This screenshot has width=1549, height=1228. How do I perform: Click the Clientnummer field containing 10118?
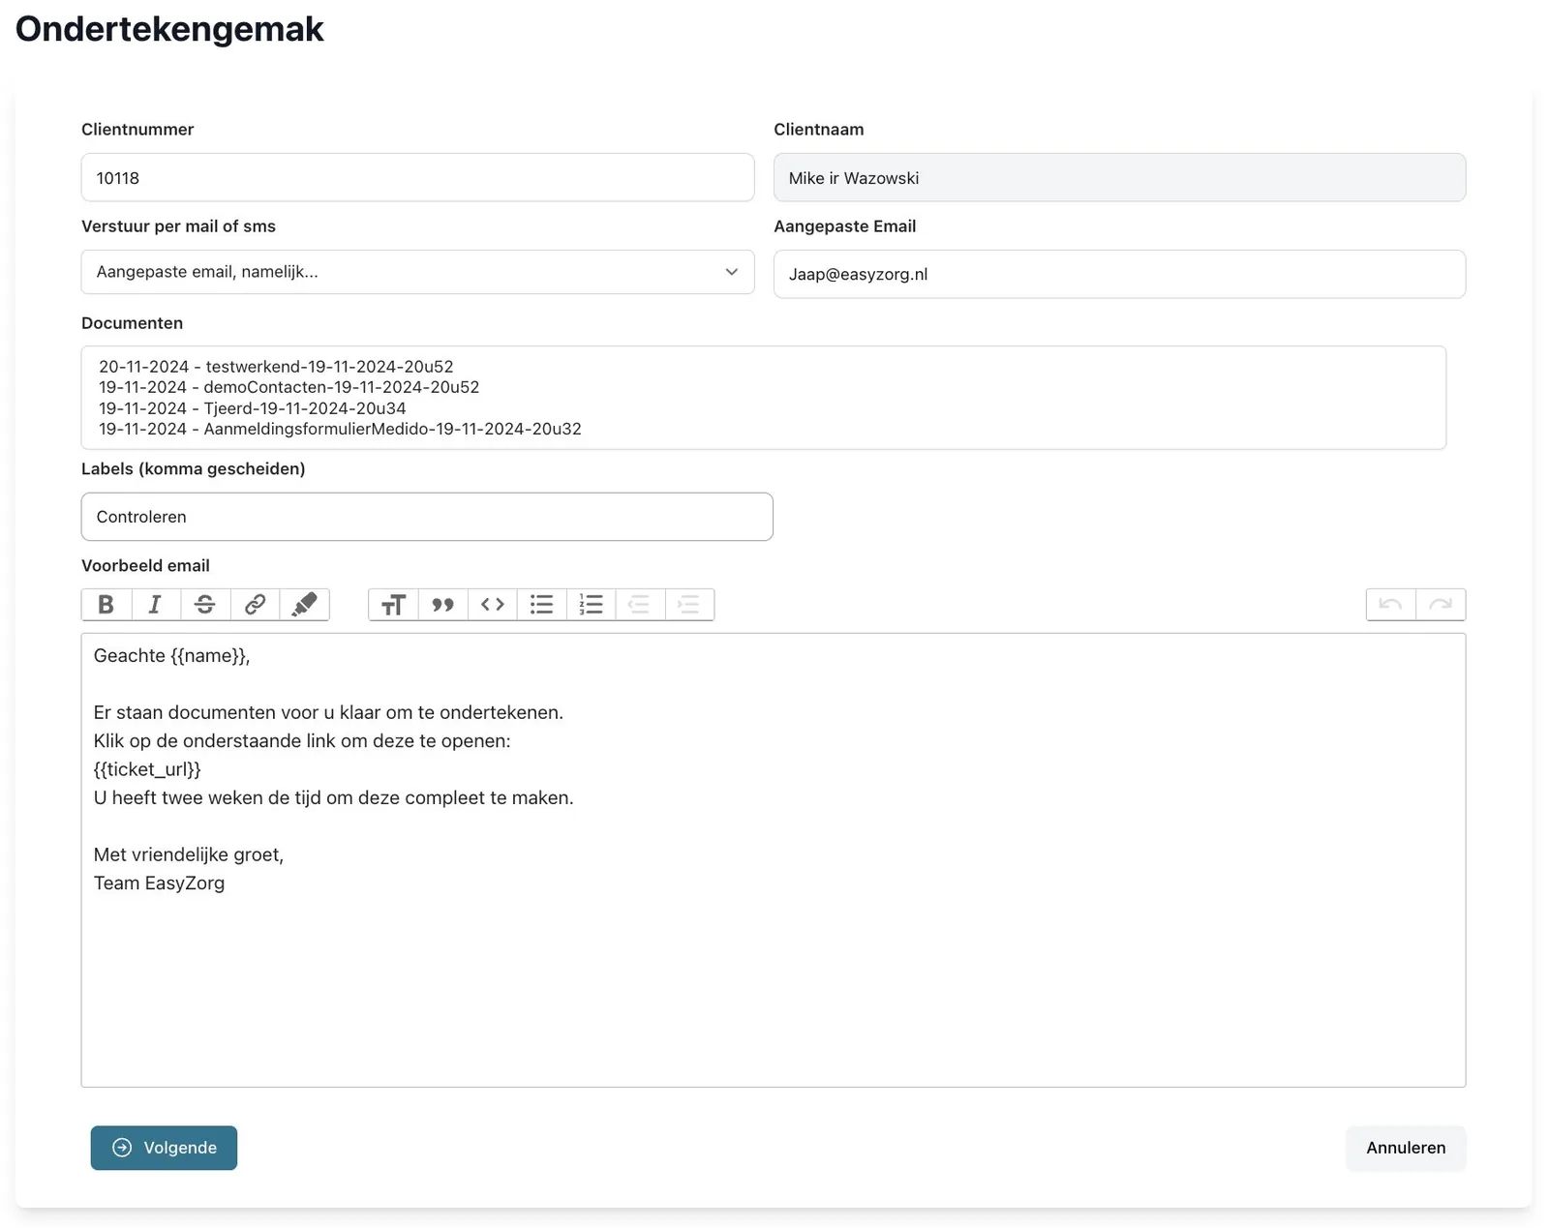pyautogui.click(x=417, y=177)
